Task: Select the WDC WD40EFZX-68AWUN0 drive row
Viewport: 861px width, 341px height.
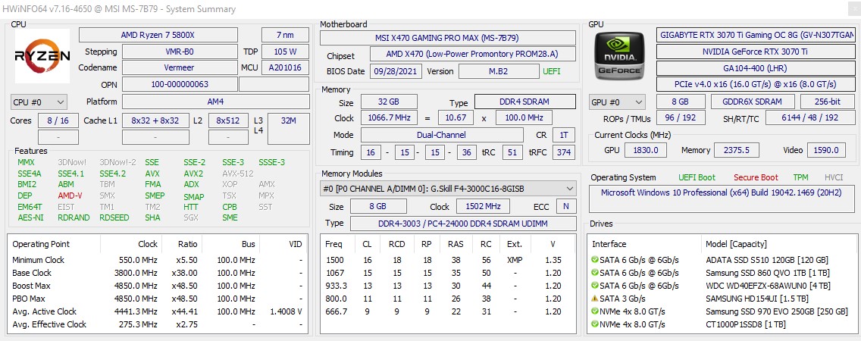Action: click(722, 286)
